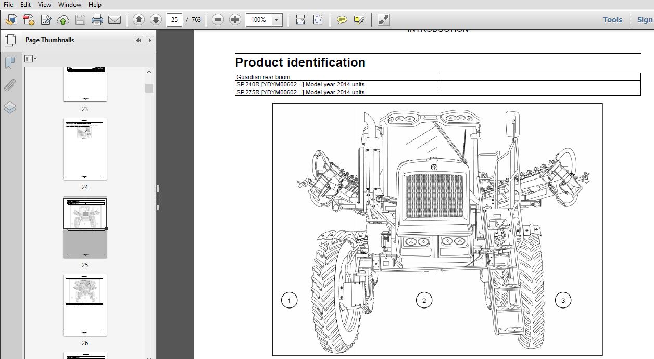654x359 pixels.
Task: Add a sticky note comment
Action: (x=342, y=20)
